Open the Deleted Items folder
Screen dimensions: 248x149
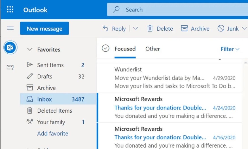point(58,111)
